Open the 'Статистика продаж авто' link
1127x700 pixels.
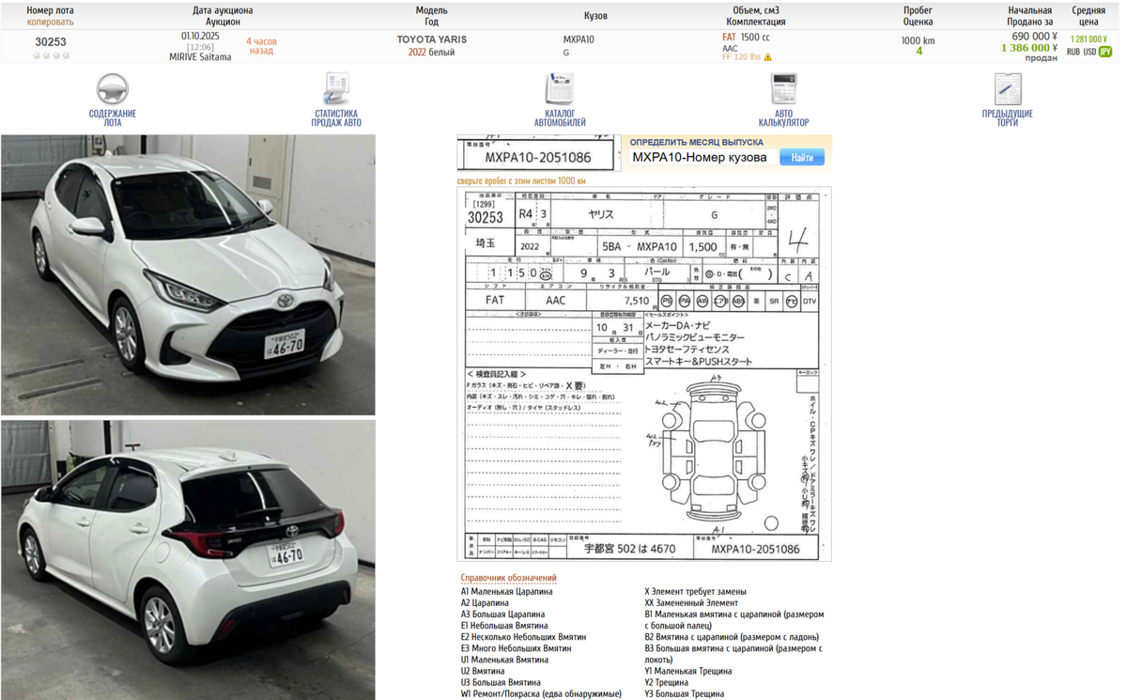coord(337,118)
